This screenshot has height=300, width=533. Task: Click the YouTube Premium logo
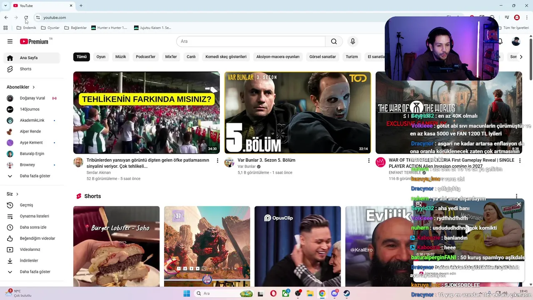click(34, 41)
